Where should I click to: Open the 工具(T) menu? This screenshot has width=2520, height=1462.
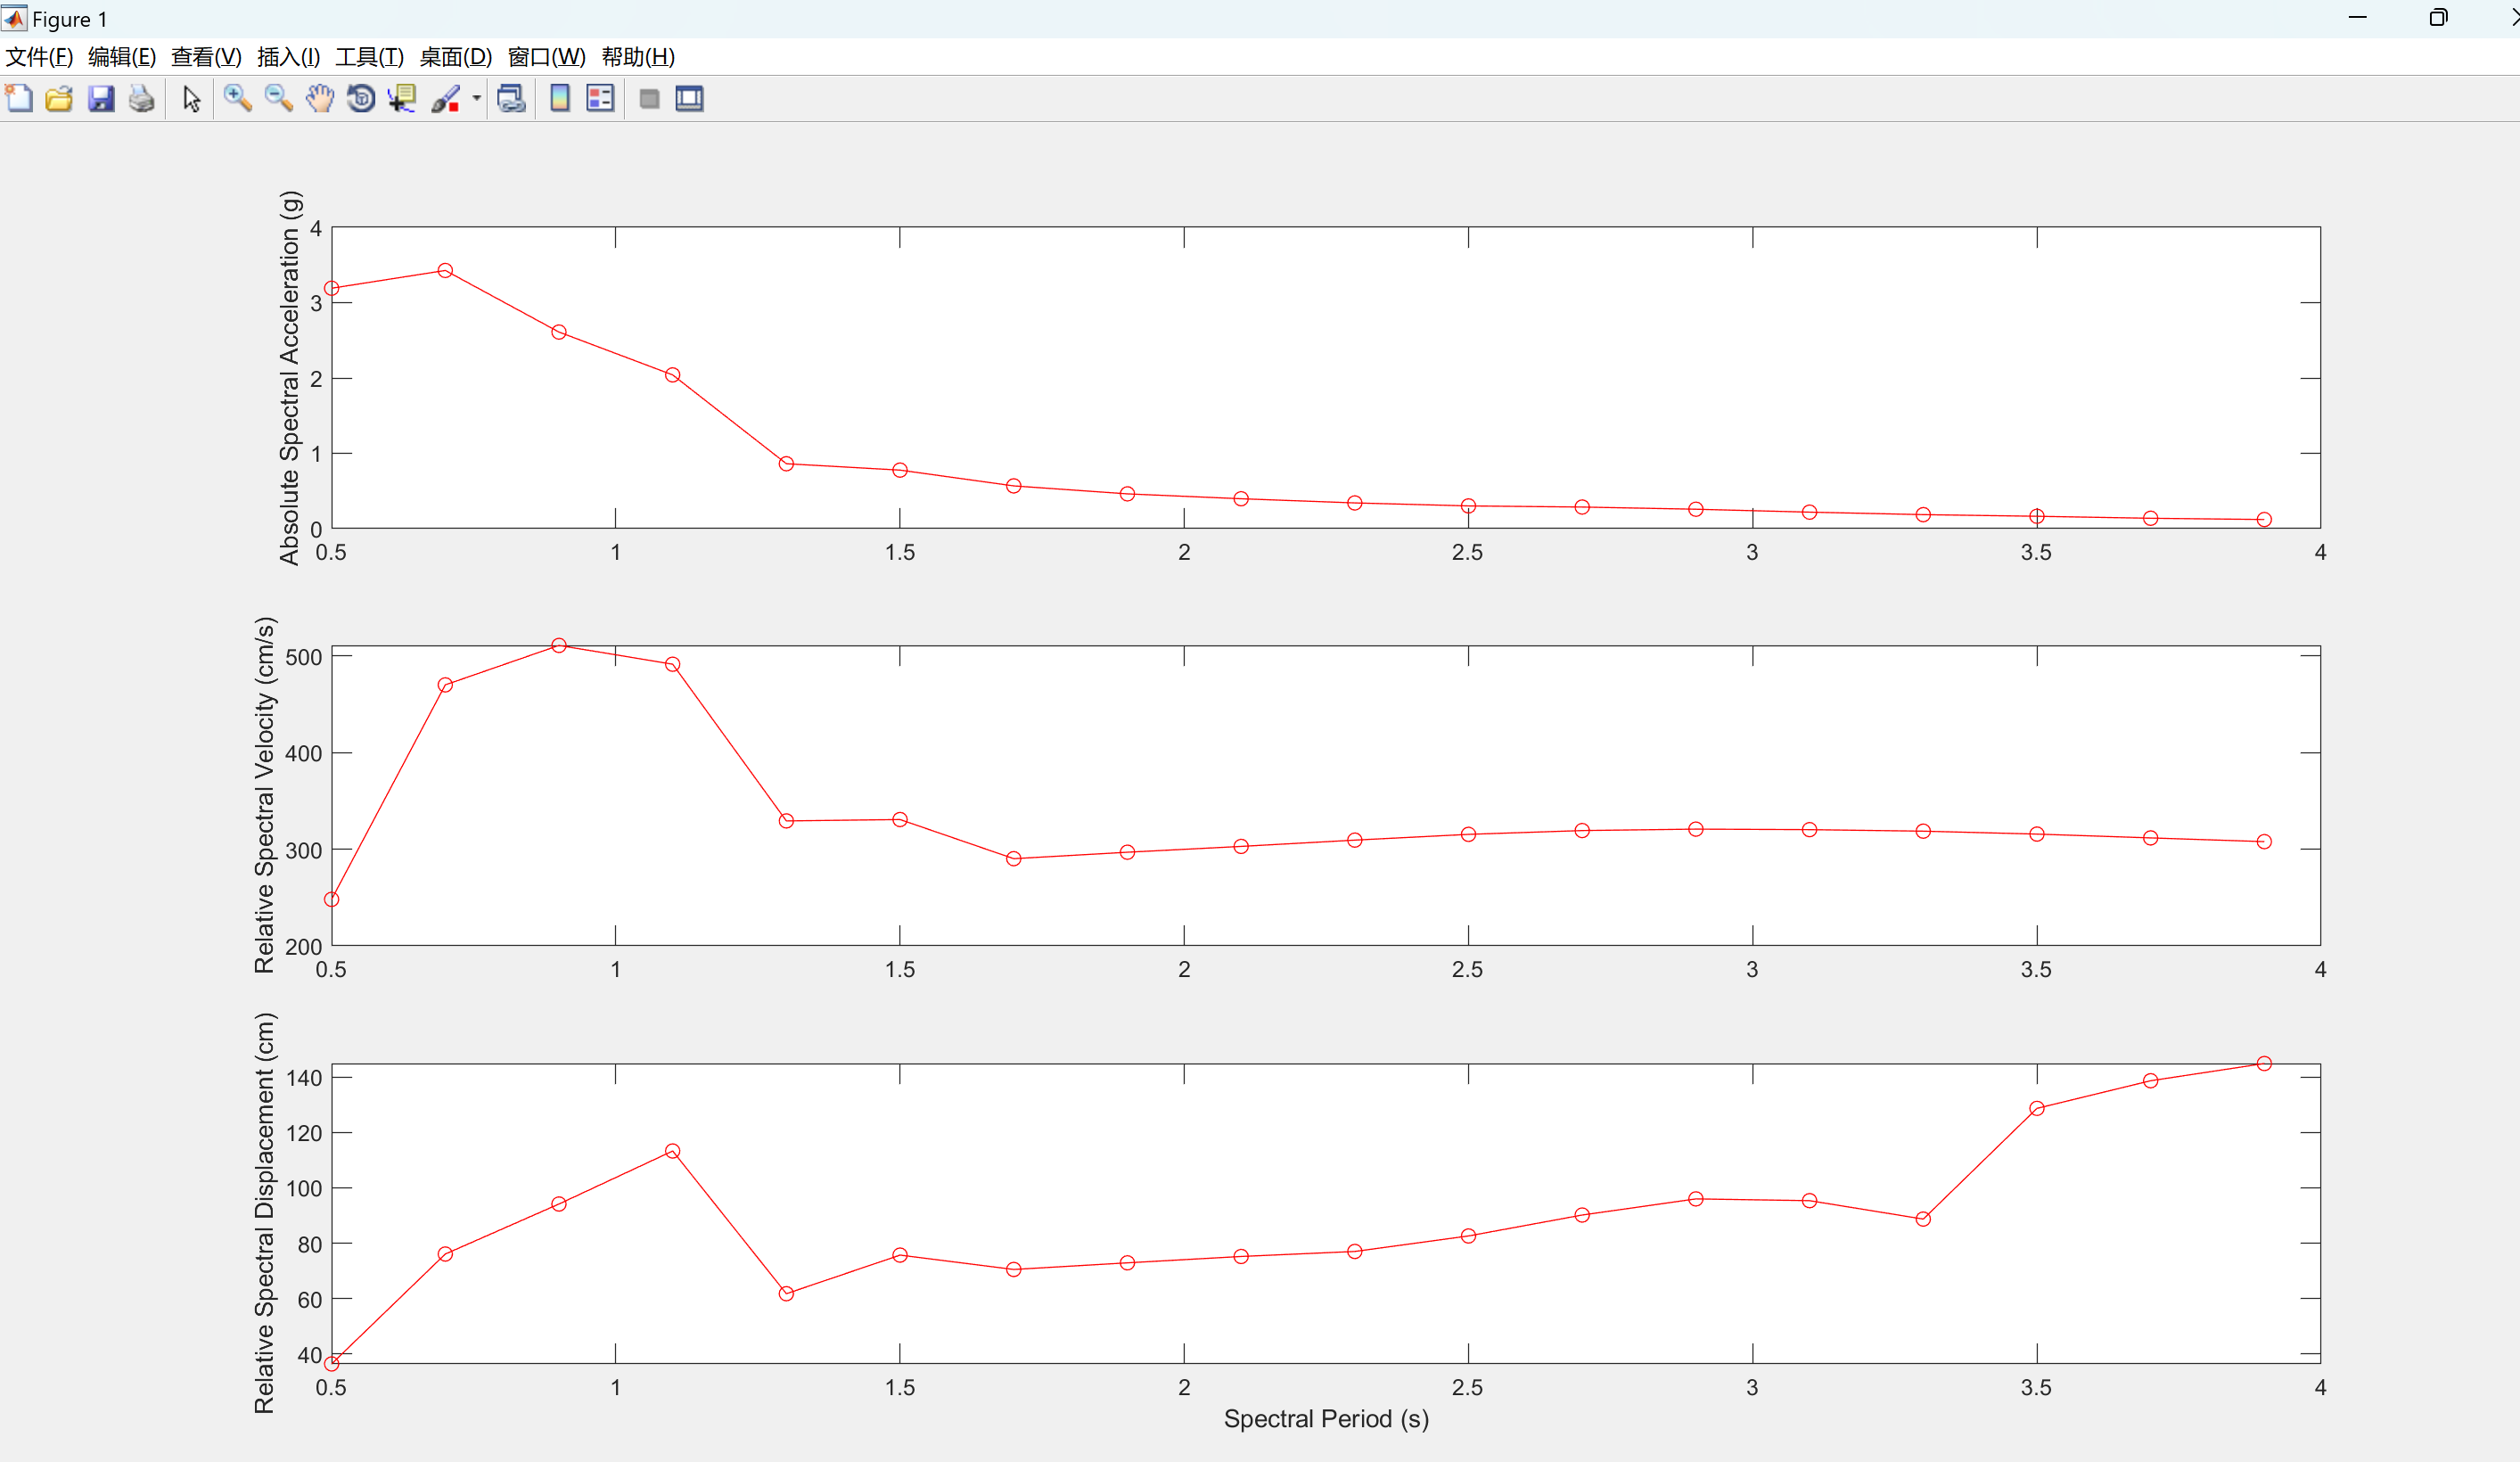point(369,57)
